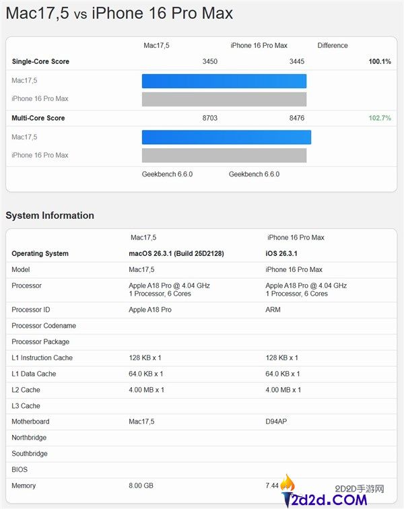Click 'Geekbench 6.6.0' under the iPhone column
This screenshot has width=404, height=509.
[254, 174]
